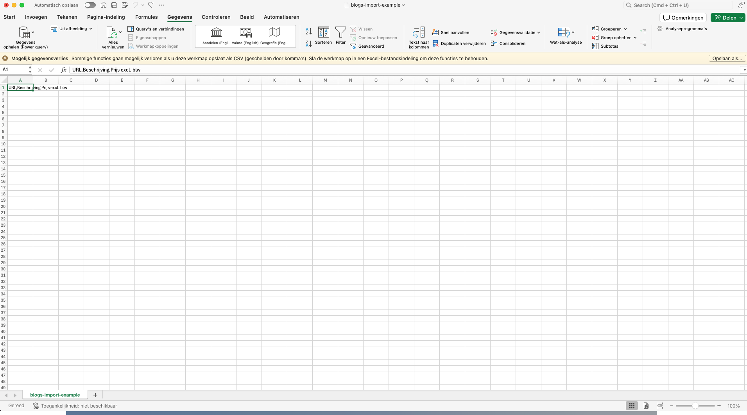Open the Start tab
Image resolution: width=747 pixels, height=415 pixels.
[9, 17]
